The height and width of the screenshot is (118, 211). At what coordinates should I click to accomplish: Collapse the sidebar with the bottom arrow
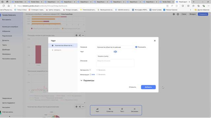click(x=10, y=117)
